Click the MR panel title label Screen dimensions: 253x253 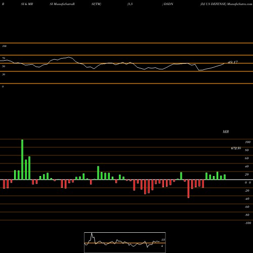coord(226,132)
